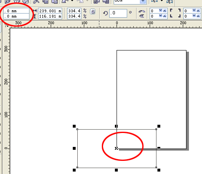Click the Copy icon in toolbar
Screen dimensions: 202x174
click(45, 1)
